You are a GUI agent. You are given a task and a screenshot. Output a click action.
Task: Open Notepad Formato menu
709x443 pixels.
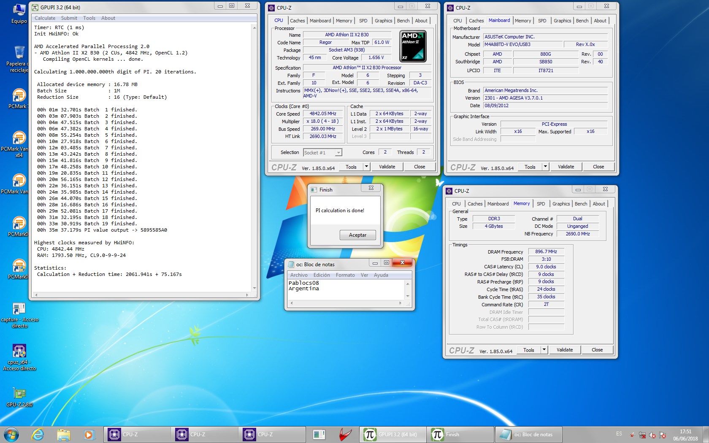(x=345, y=275)
